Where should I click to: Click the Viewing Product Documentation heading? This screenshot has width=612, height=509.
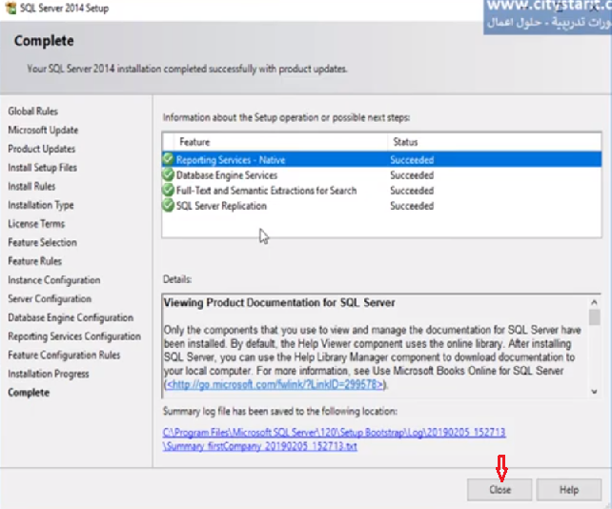279,302
